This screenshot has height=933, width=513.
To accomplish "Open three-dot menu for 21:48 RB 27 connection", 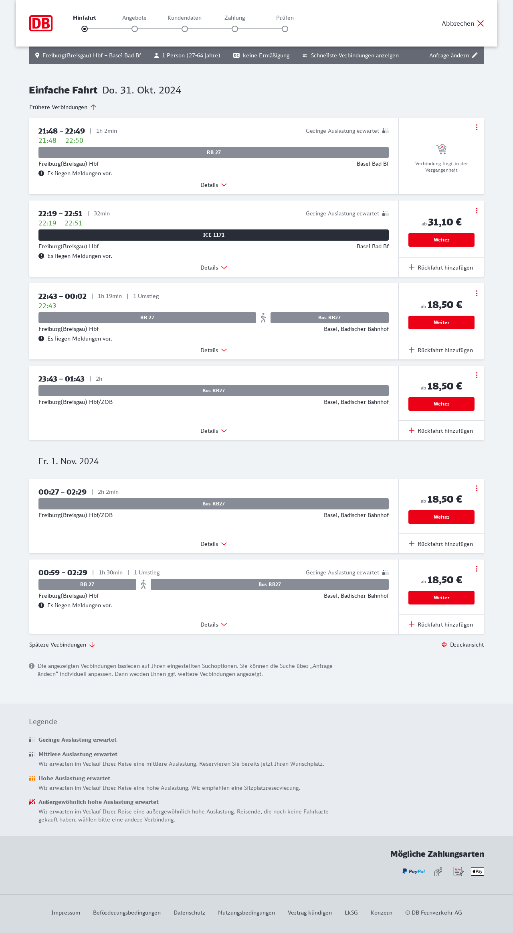I will [477, 127].
